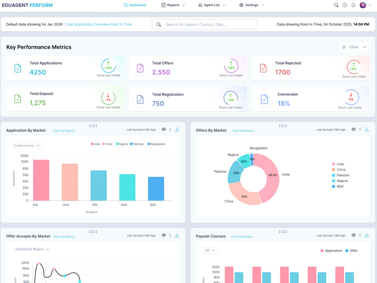
Task: Click the +12% trend indicator for Total Applications
Action: (x=109, y=66)
